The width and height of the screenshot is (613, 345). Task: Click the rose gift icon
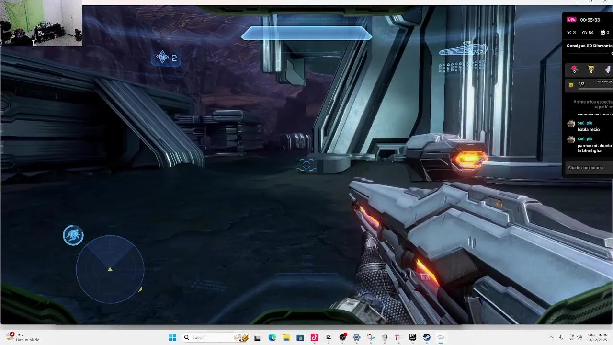[574, 69]
